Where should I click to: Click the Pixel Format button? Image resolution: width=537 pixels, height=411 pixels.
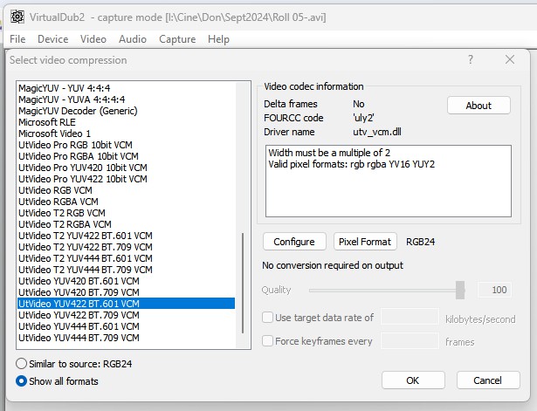tap(367, 242)
